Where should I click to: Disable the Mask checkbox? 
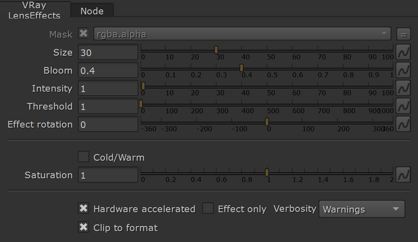click(x=84, y=34)
